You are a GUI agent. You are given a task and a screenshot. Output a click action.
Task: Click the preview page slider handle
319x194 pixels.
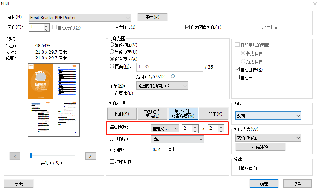[31, 156]
